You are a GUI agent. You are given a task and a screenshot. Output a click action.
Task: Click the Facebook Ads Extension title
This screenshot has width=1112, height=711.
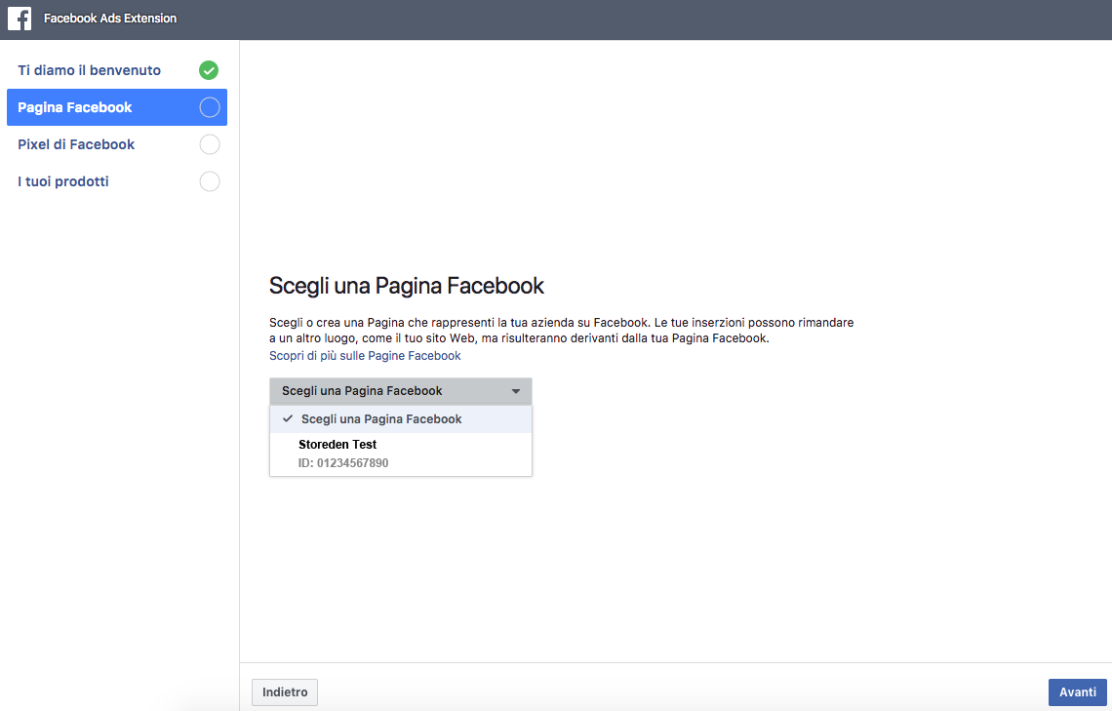(110, 19)
